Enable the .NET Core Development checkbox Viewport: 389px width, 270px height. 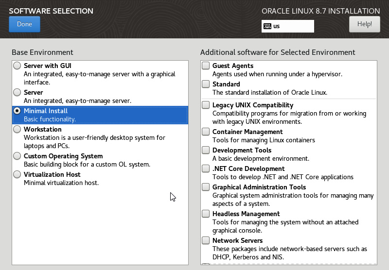(x=206, y=169)
